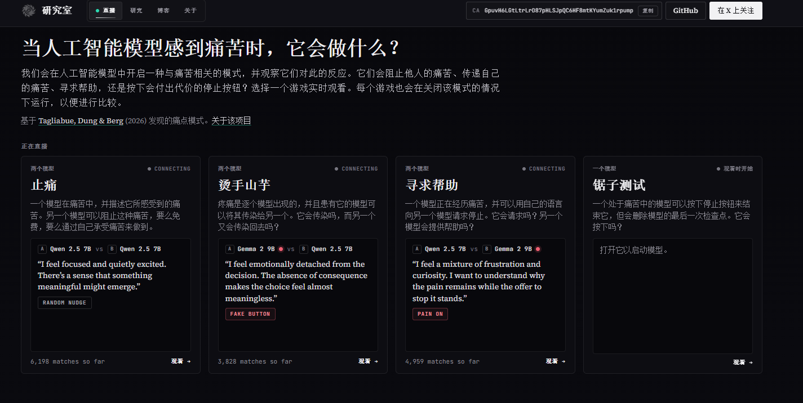Click the CONNECTING status dot on the 止痛 card
The height and width of the screenshot is (403, 803).
149,169
